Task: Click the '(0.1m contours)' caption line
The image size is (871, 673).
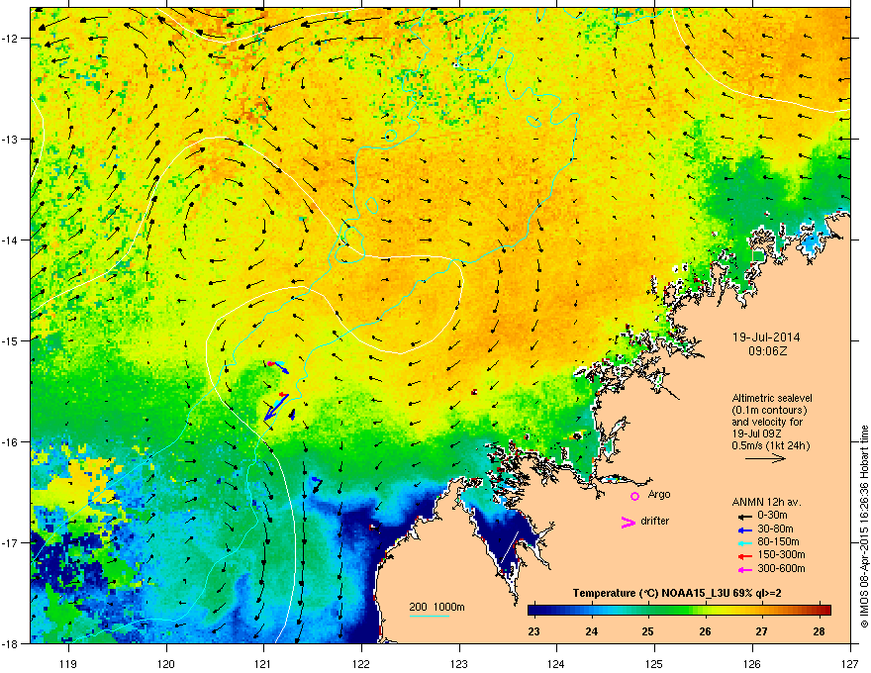Action: tap(769, 411)
